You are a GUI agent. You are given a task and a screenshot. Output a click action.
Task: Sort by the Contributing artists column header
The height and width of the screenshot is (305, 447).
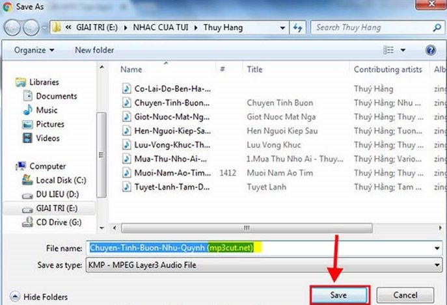coord(388,70)
